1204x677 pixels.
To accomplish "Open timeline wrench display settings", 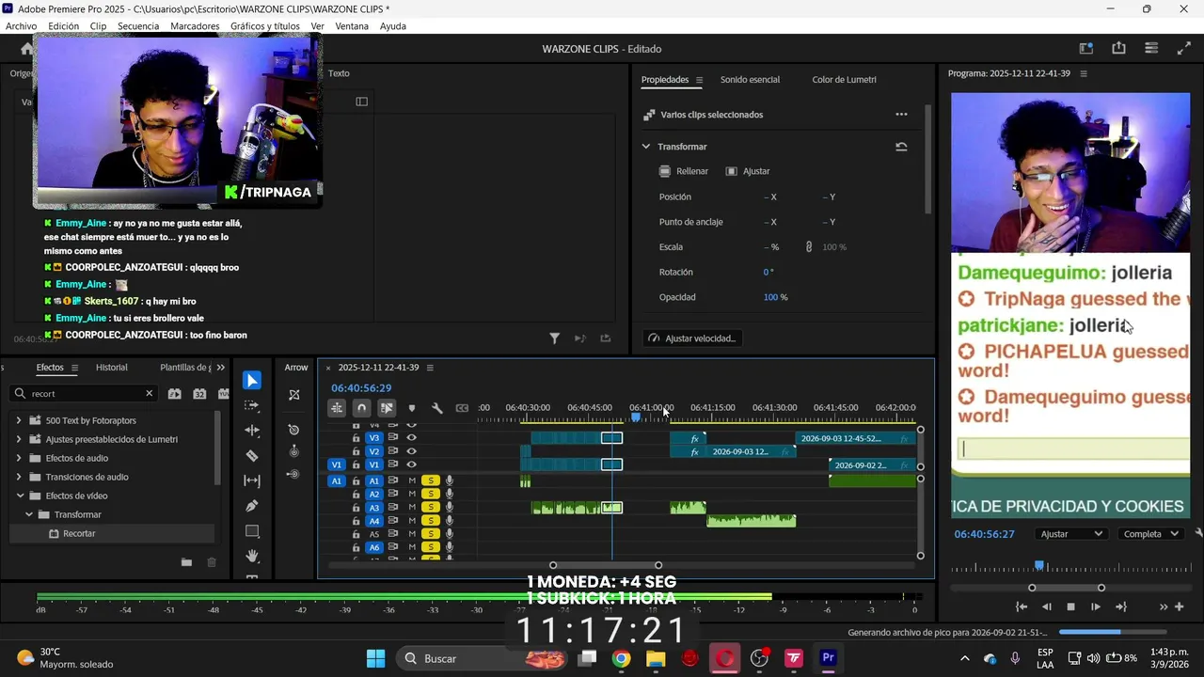I will click(436, 408).
